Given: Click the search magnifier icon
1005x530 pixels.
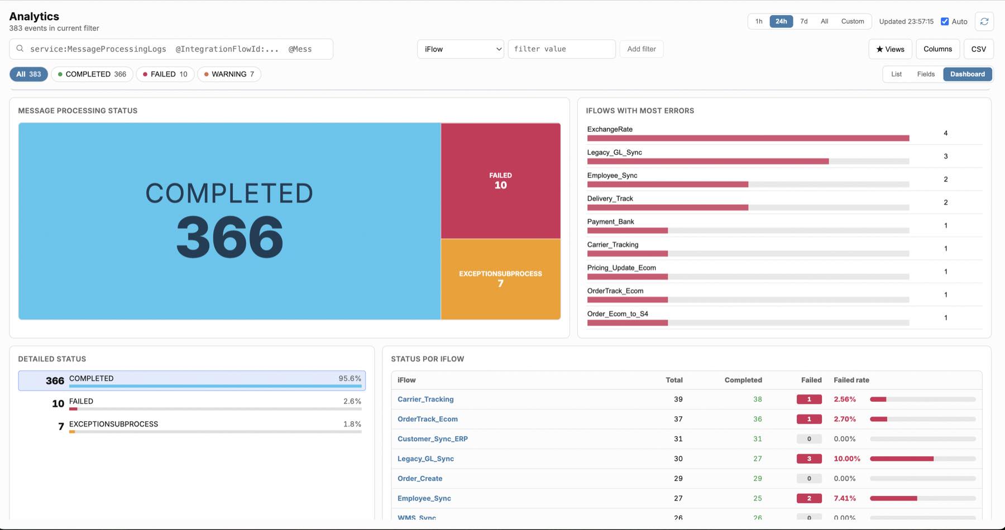Looking at the screenshot, I should 20,49.
